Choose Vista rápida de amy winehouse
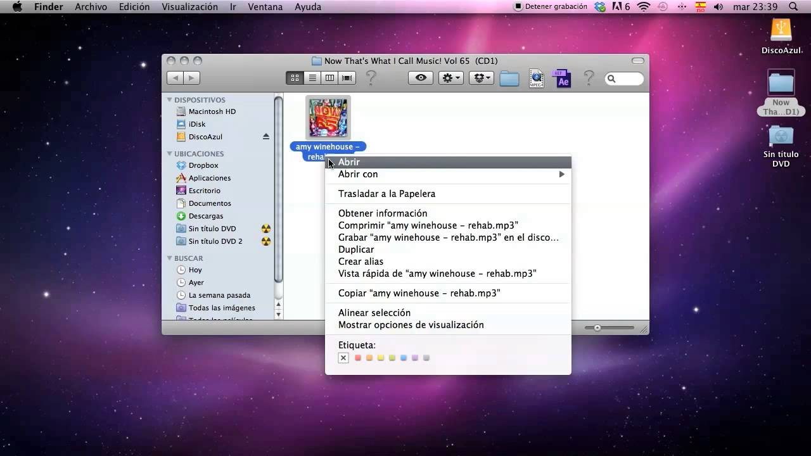 click(x=448, y=274)
